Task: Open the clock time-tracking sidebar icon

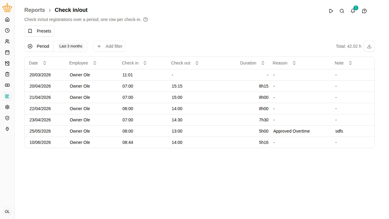Action: coord(7,30)
